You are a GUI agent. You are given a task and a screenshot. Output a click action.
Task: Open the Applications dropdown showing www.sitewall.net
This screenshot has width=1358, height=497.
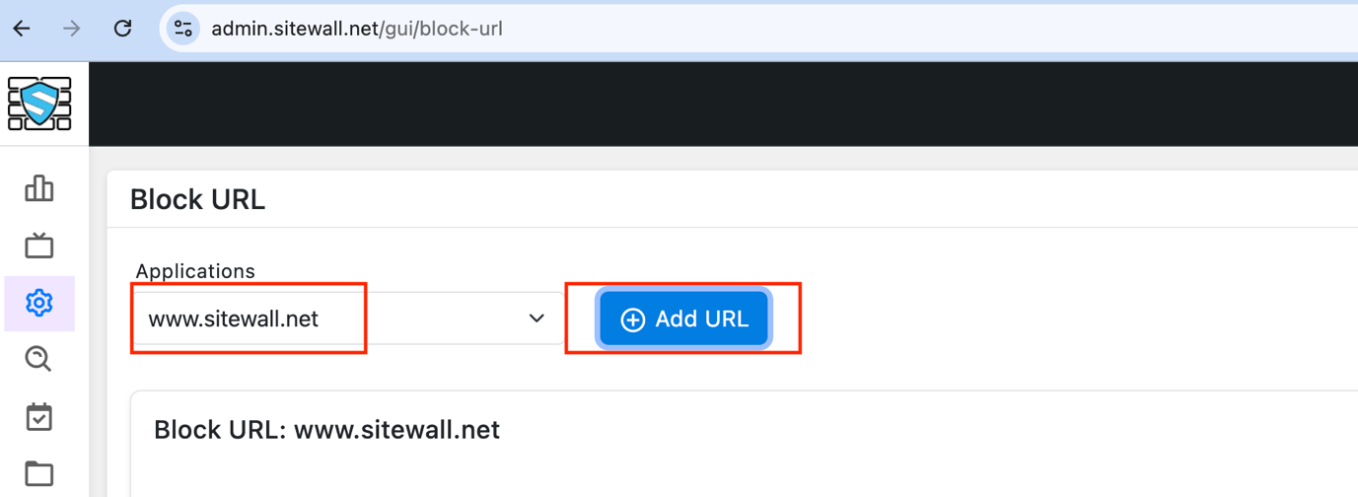tap(335, 319)
